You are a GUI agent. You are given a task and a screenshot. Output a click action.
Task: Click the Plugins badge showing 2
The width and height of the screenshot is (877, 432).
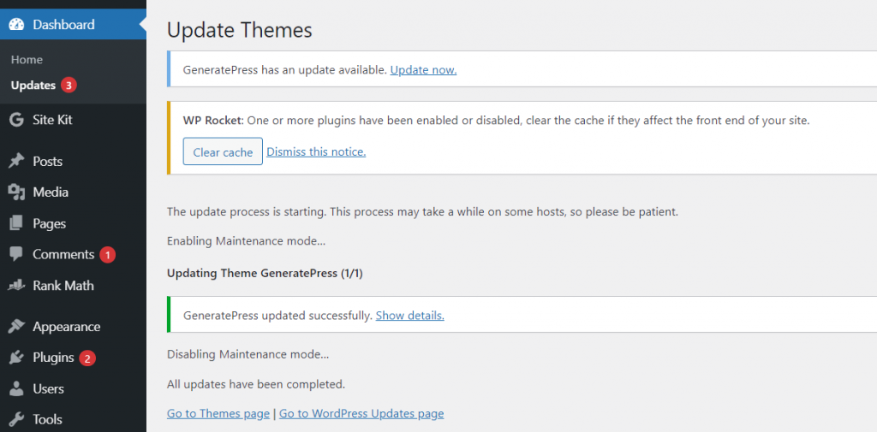coord(87,358)
